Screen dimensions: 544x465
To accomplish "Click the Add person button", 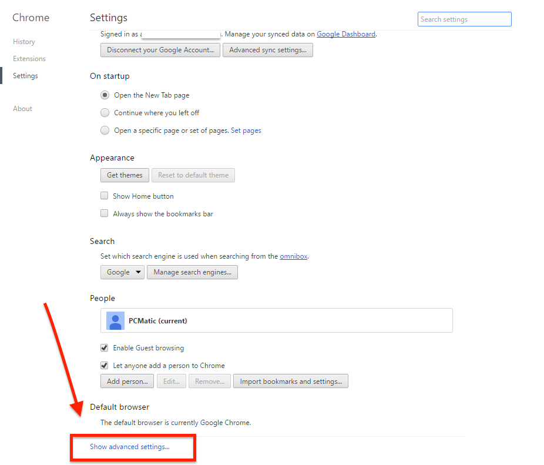I will tap(127, 382).
